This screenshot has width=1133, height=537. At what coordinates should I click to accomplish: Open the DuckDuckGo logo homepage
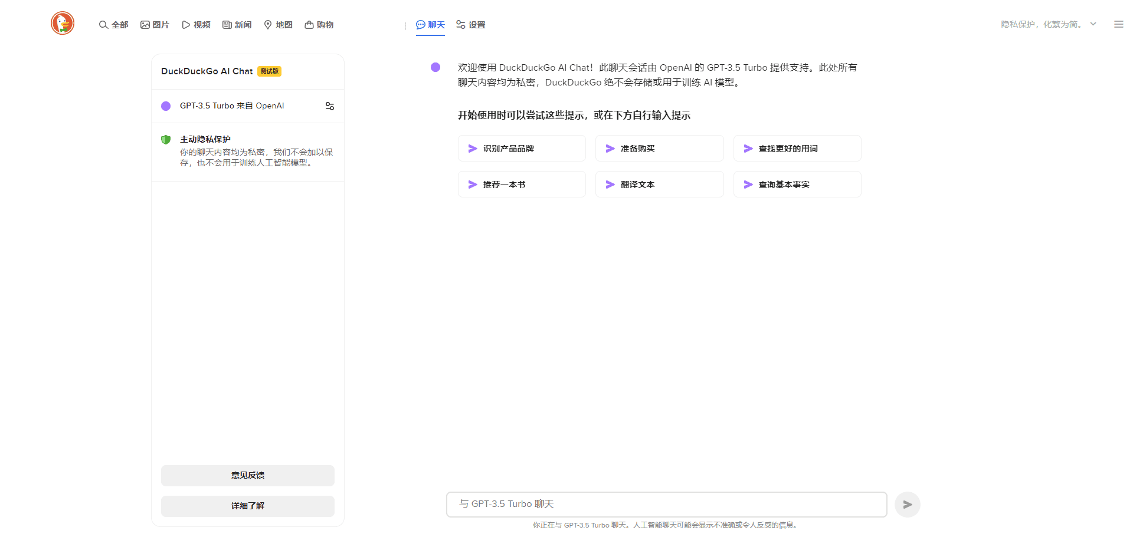[63, 23]
